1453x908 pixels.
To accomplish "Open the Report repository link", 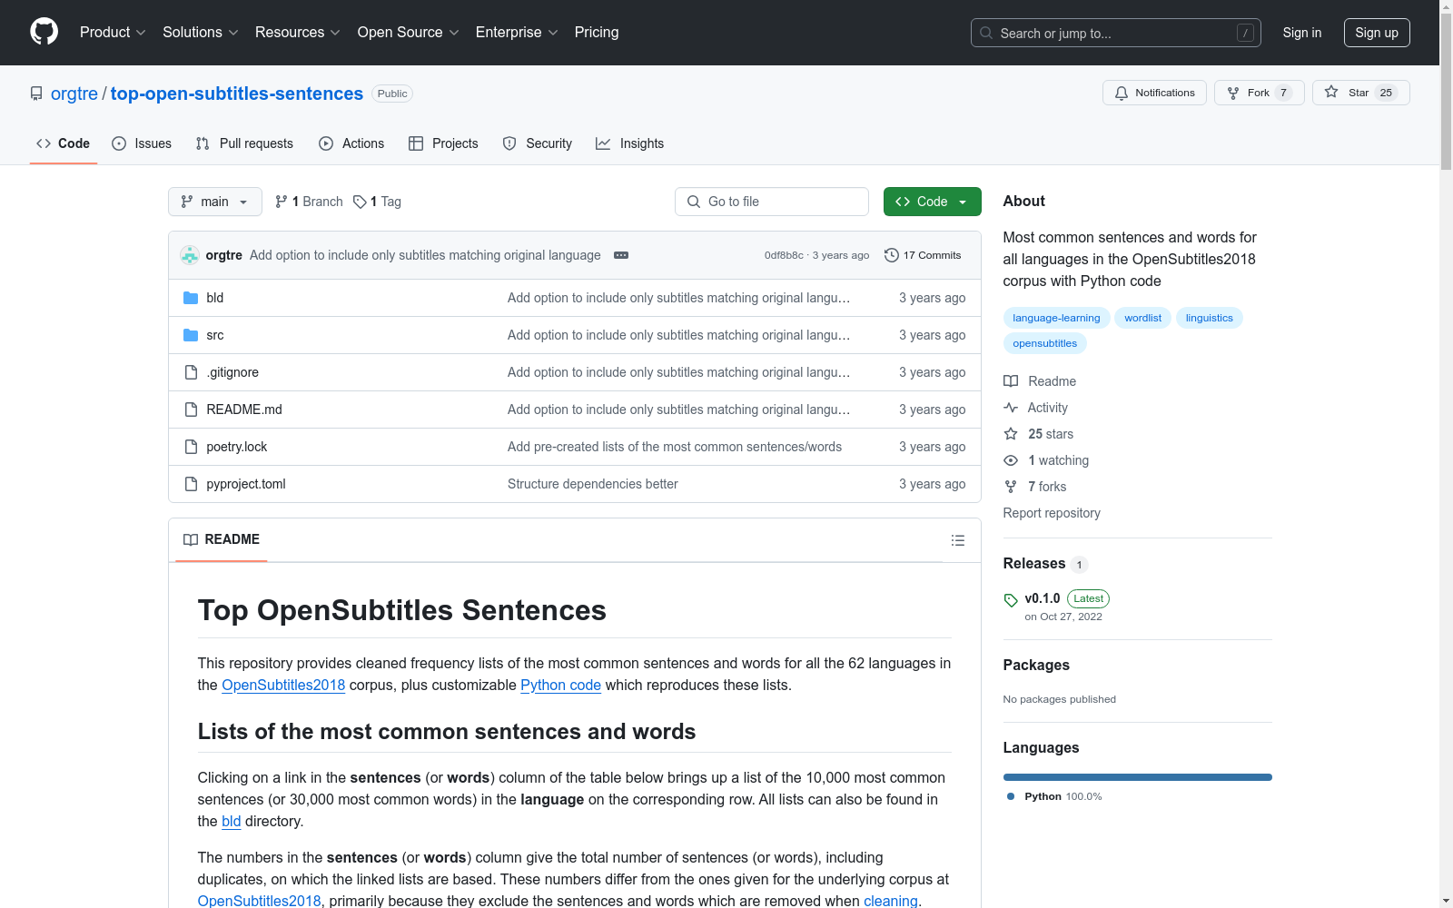I will (x=1052, y=513).
